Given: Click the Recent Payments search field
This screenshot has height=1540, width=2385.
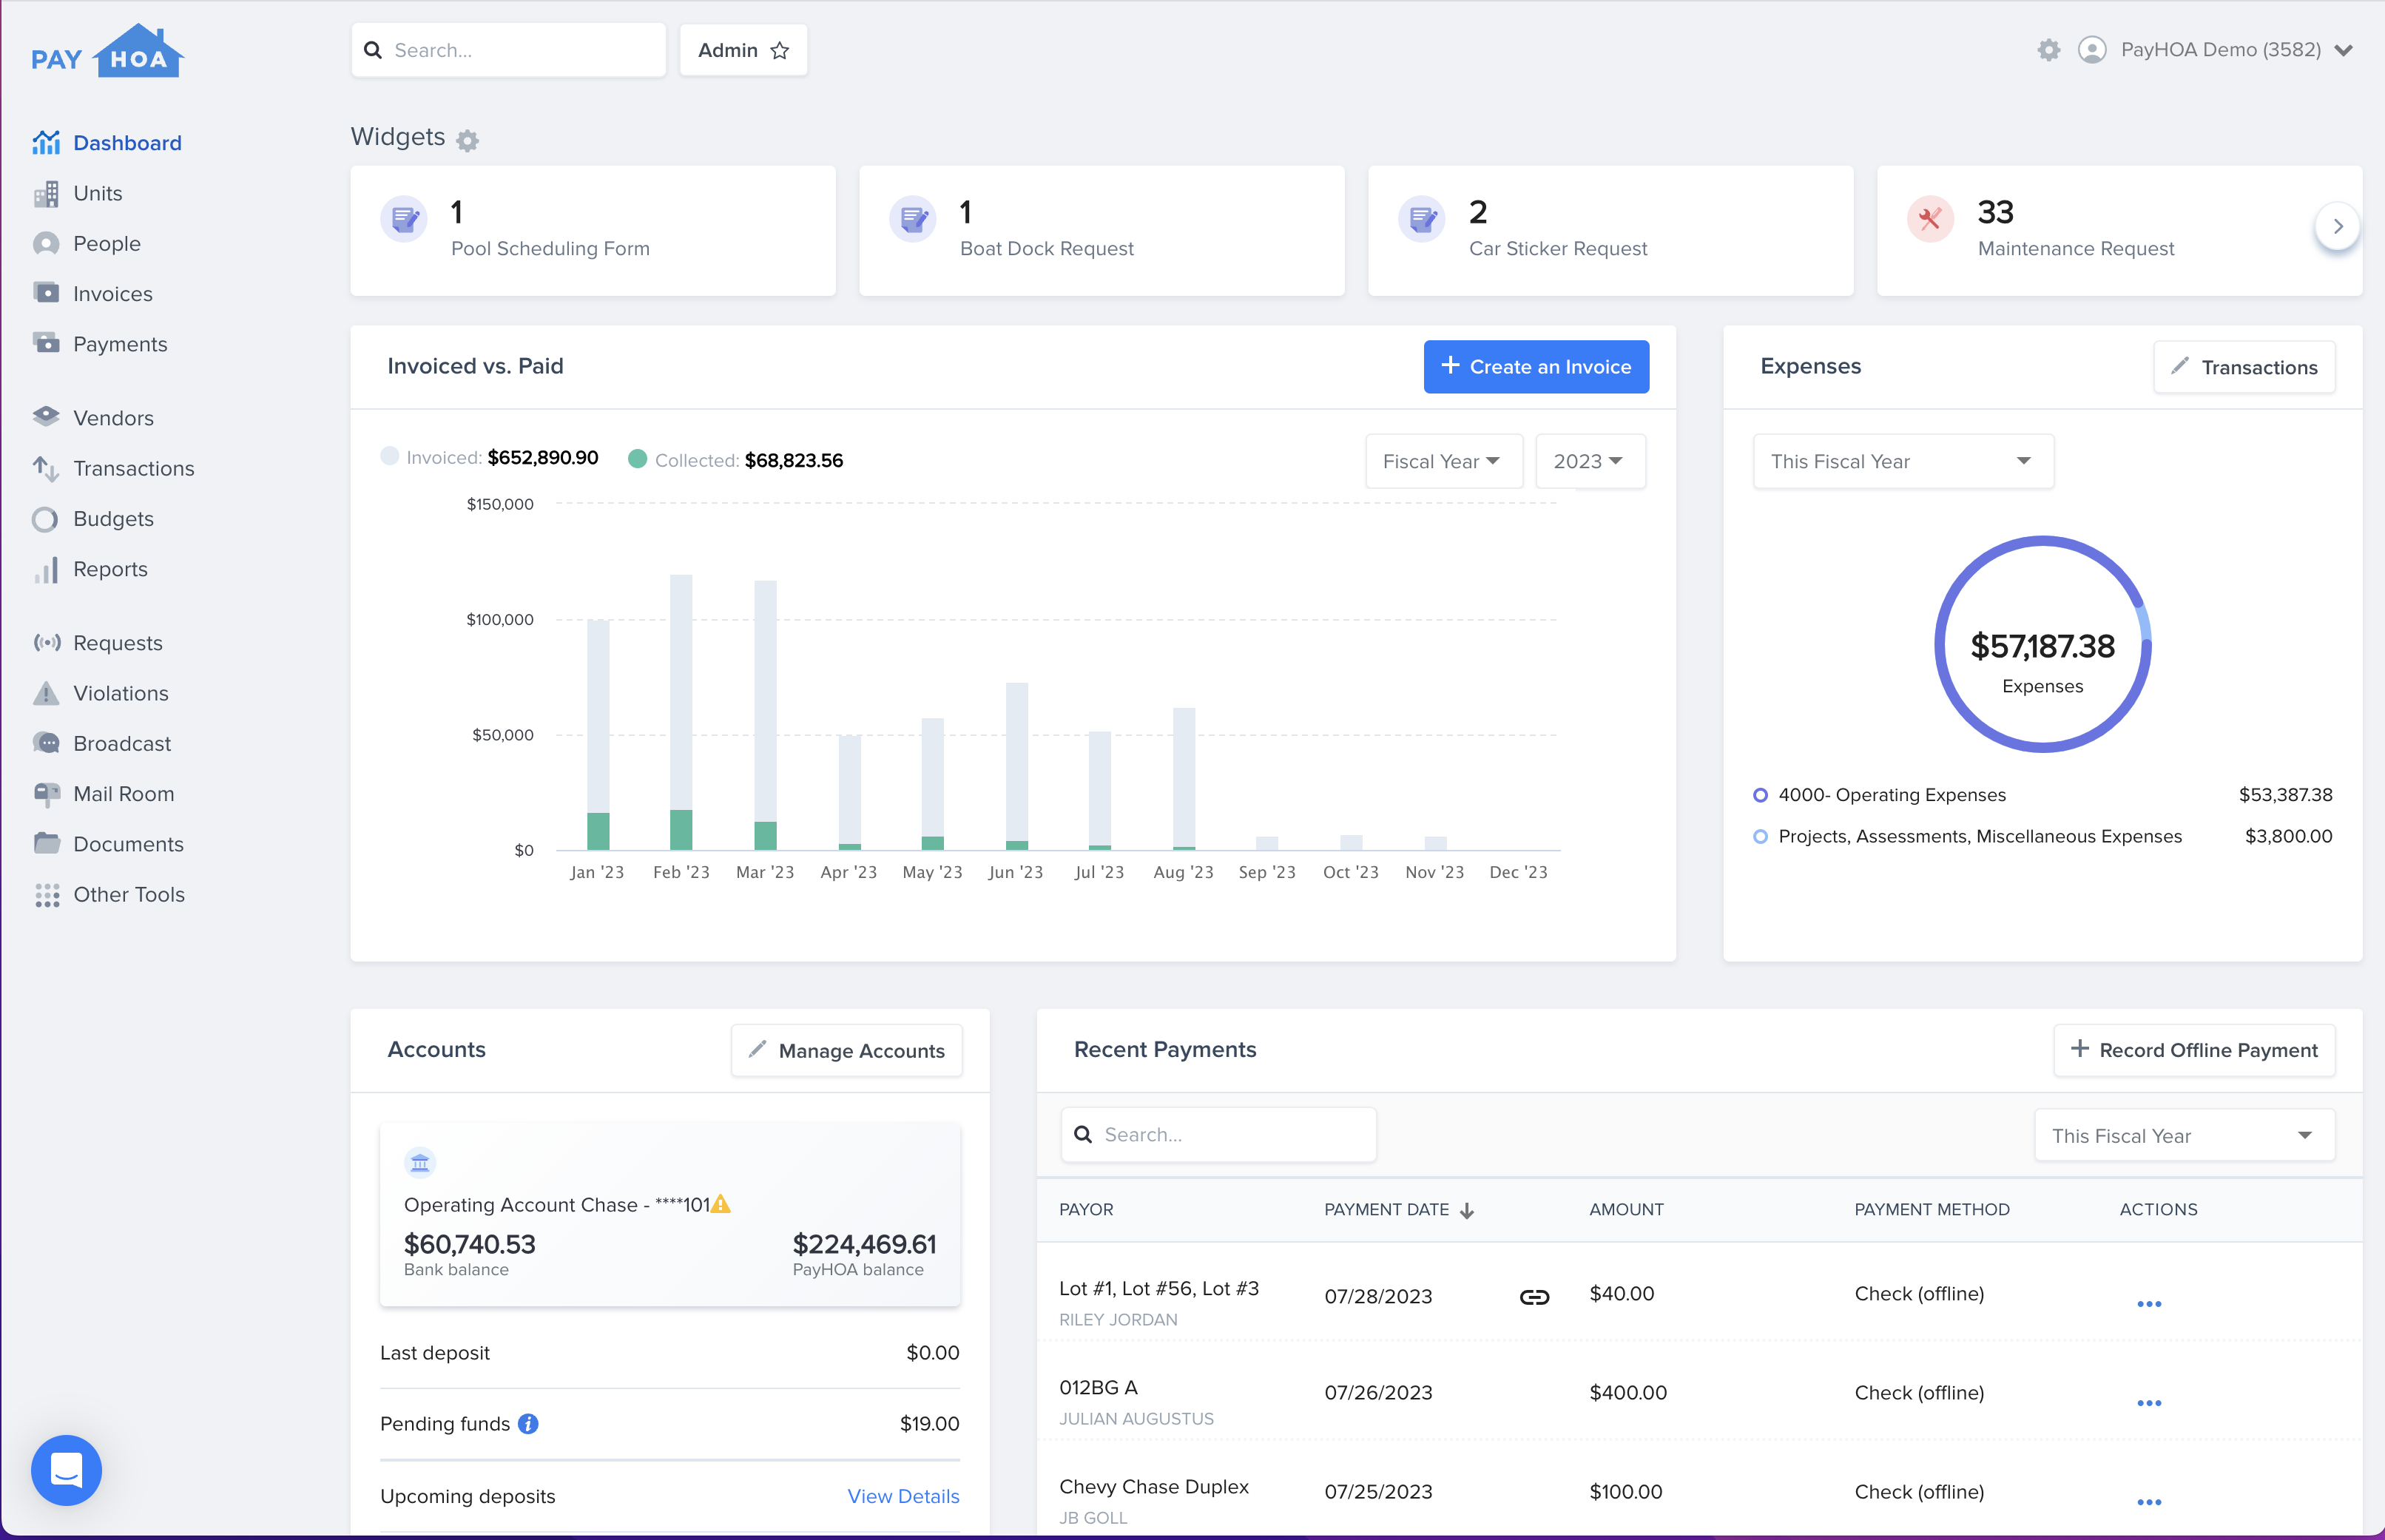Looking at the screenshot, I should [1218, 1134].
